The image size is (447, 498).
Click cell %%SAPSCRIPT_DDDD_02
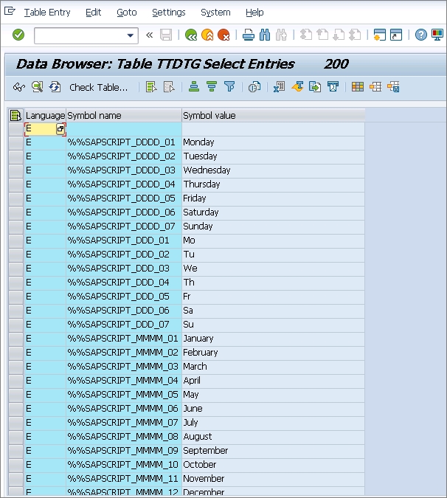[x=124, y=156]
